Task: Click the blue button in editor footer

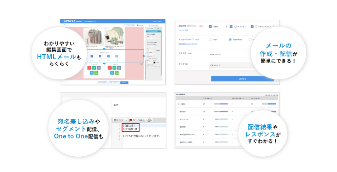Action: (x=124, y=82)
